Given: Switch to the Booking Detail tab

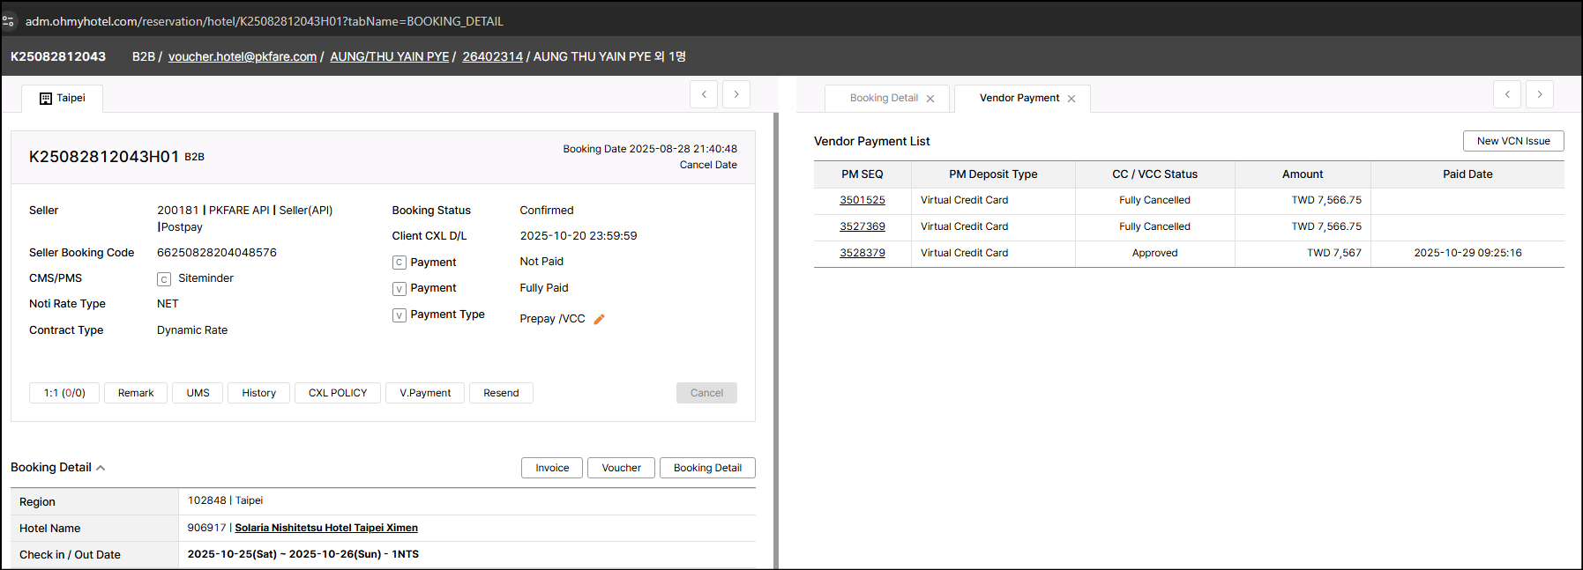Looking at the screenshot, I should [884, 98].
